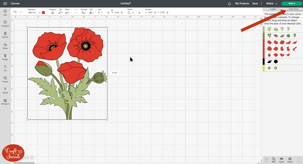Switch to the Color Sync tab
Image resolution: width=303 pixels, height=164 pixels.
(293, 9)
